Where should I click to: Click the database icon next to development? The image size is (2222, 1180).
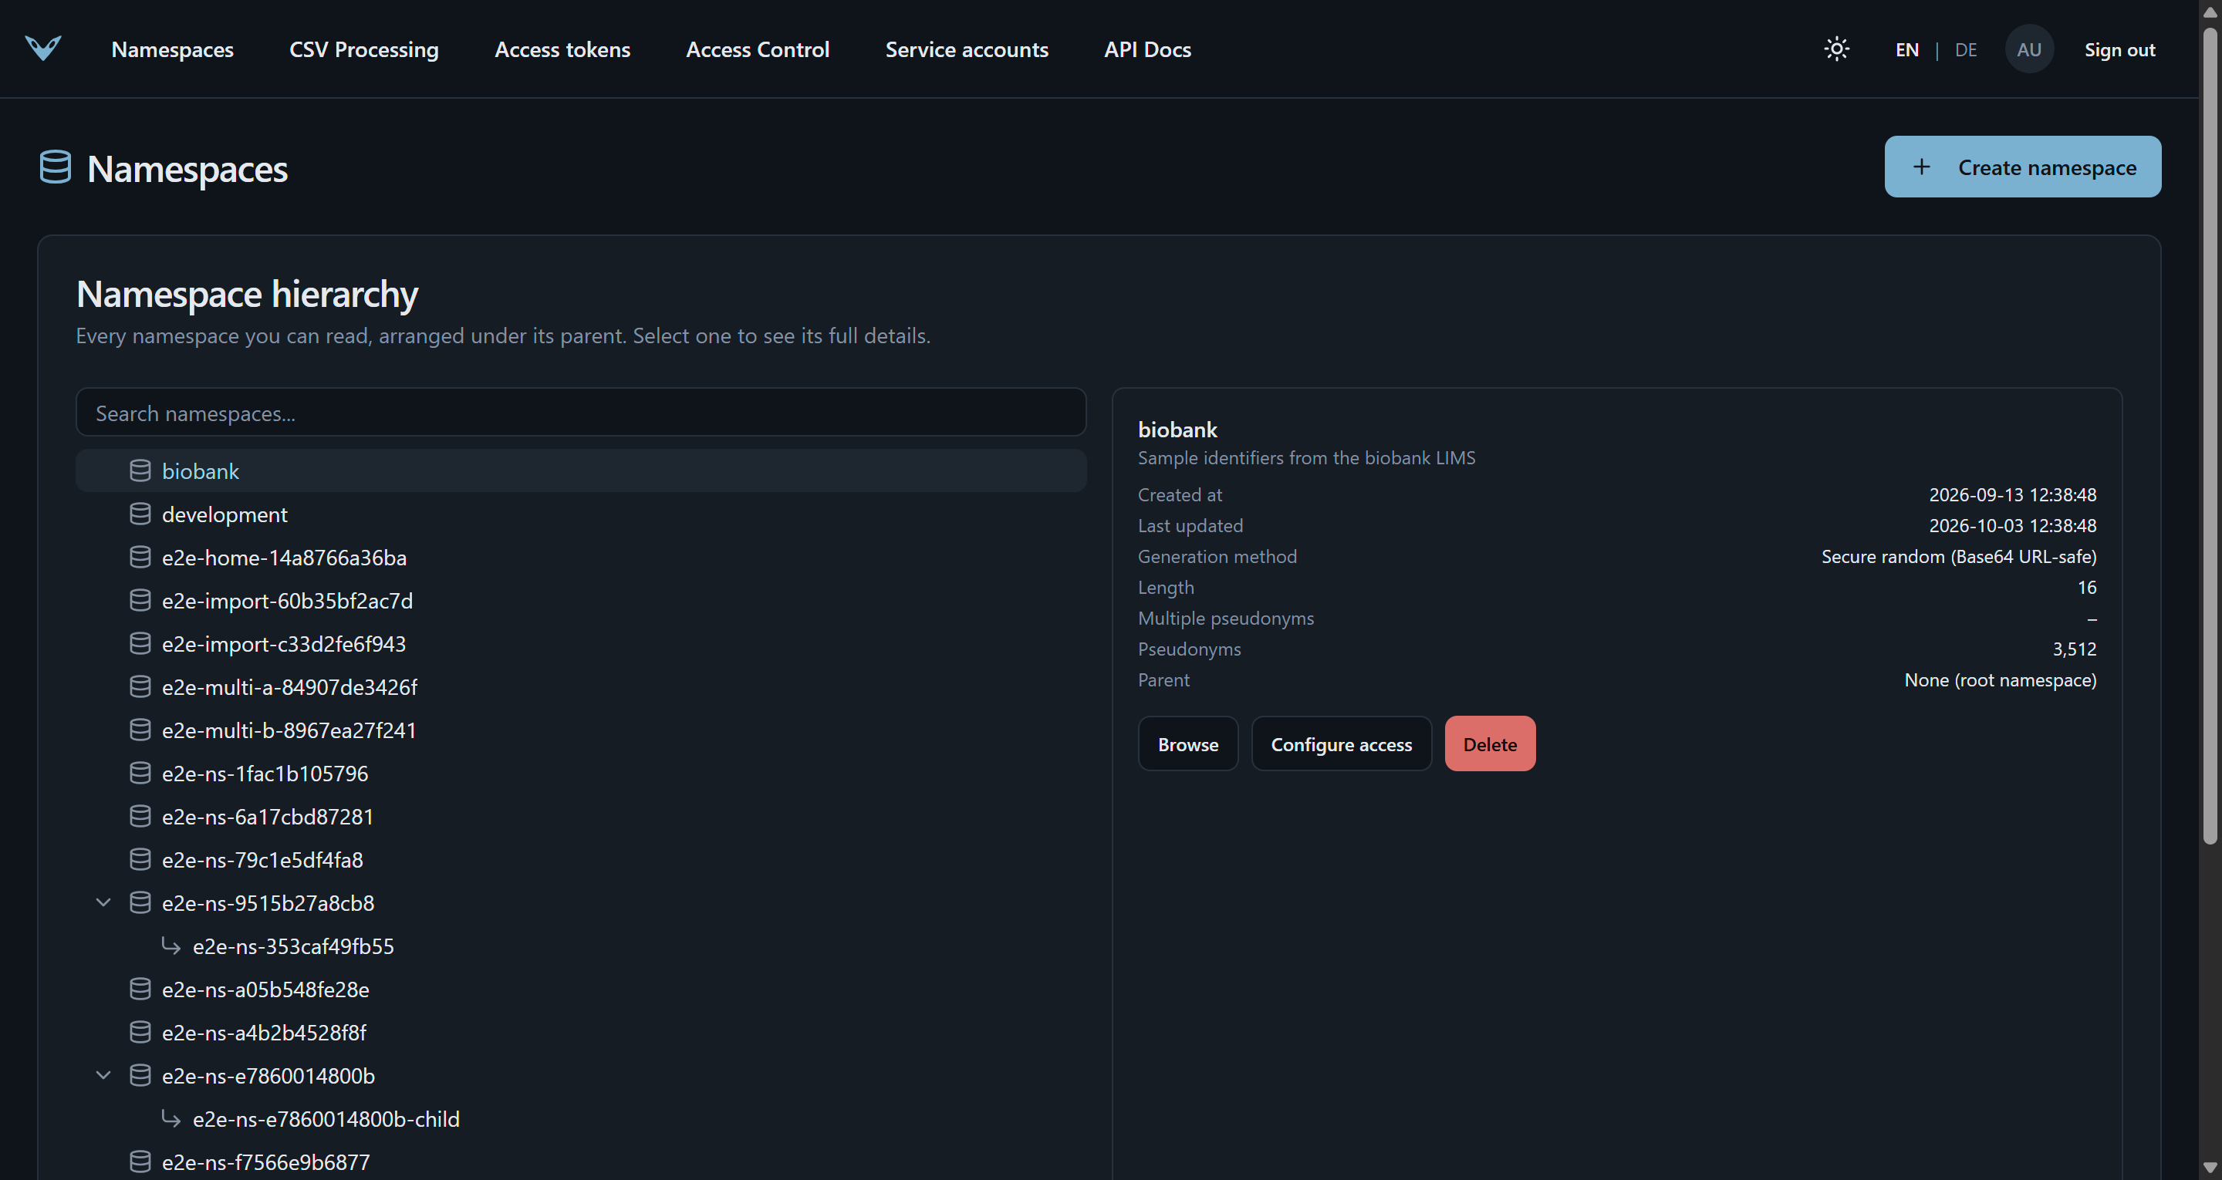pos(140,514)
